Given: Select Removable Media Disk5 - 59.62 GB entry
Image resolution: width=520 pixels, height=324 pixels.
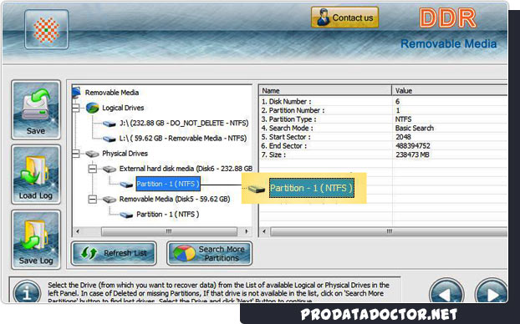Looking at the screenshot, I should pos(175,199).
